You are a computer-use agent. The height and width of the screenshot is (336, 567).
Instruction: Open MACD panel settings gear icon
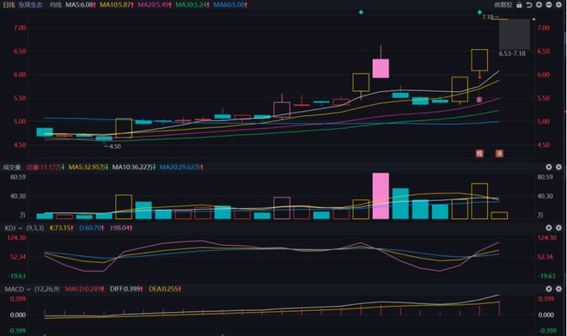pos(558,289)
